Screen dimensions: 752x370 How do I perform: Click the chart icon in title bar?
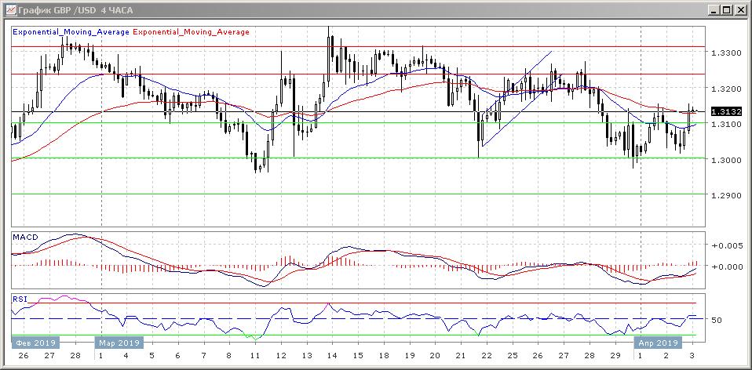[x=9, y=9]
